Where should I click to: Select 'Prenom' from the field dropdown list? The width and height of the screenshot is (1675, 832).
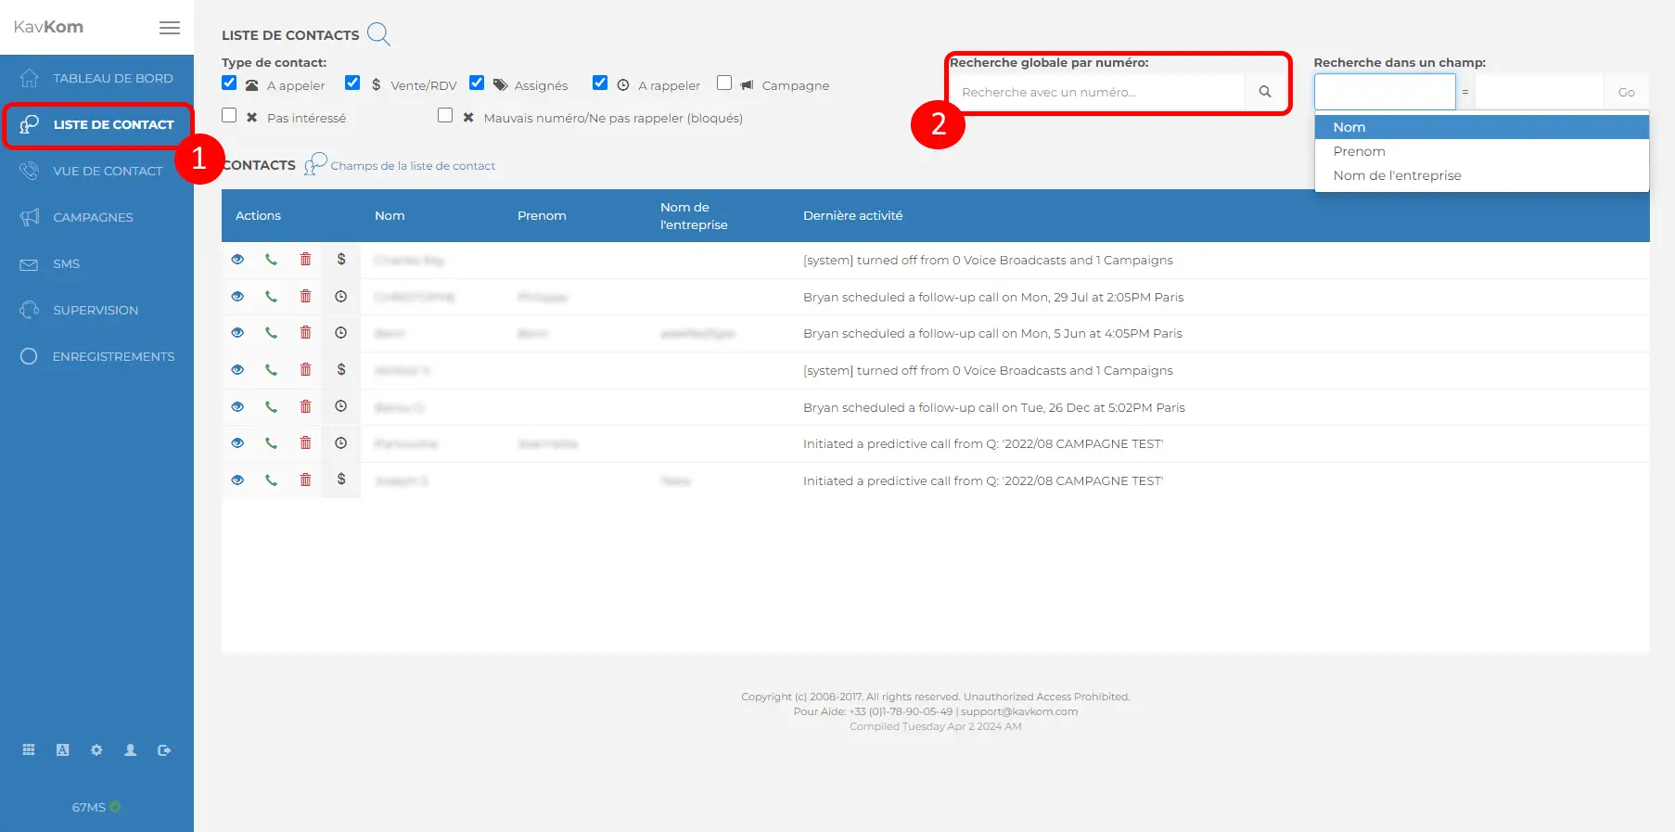click(1359, 151)
